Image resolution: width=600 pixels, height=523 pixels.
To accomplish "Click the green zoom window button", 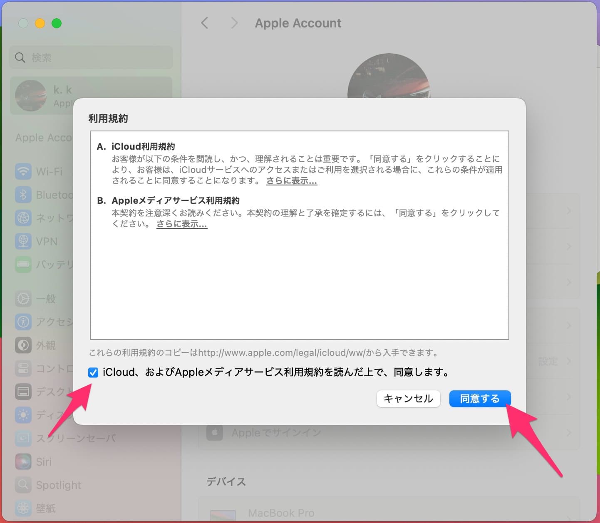I will pyautogui.click(x=57, y=23).
